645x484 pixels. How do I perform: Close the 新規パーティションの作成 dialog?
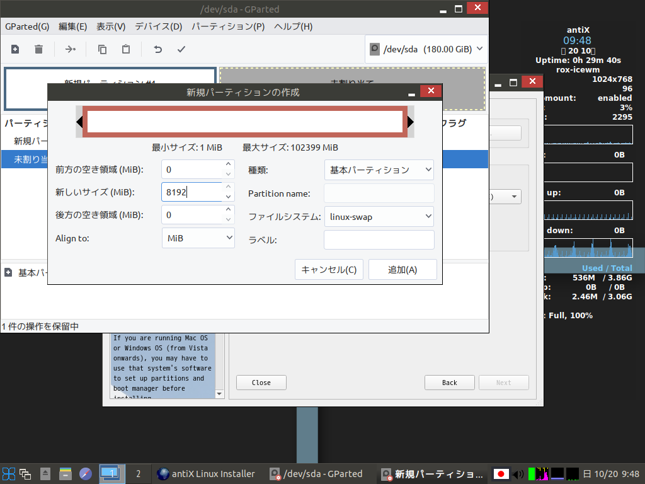point(431,91)
